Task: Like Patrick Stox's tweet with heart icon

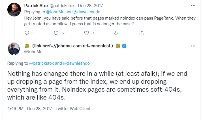Action: (x=86, y=33)
